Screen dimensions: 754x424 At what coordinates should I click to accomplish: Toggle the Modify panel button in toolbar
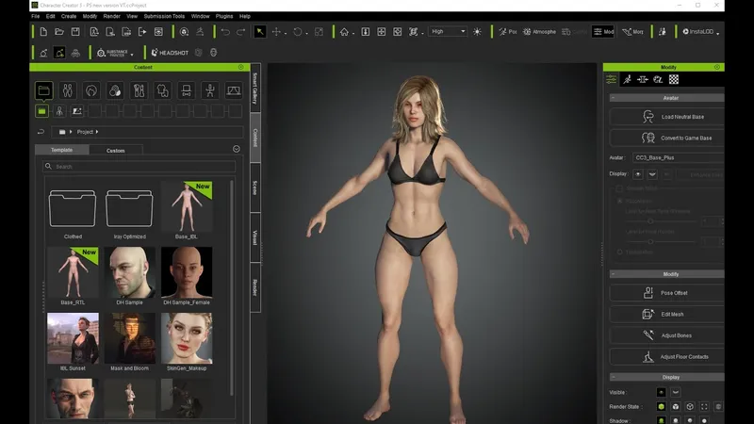[x=603, y=32]
